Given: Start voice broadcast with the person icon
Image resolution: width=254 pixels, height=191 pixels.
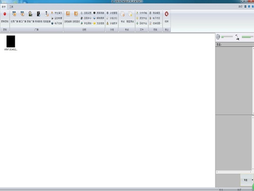Looking at the screenshot, I should tap(30, 17).
